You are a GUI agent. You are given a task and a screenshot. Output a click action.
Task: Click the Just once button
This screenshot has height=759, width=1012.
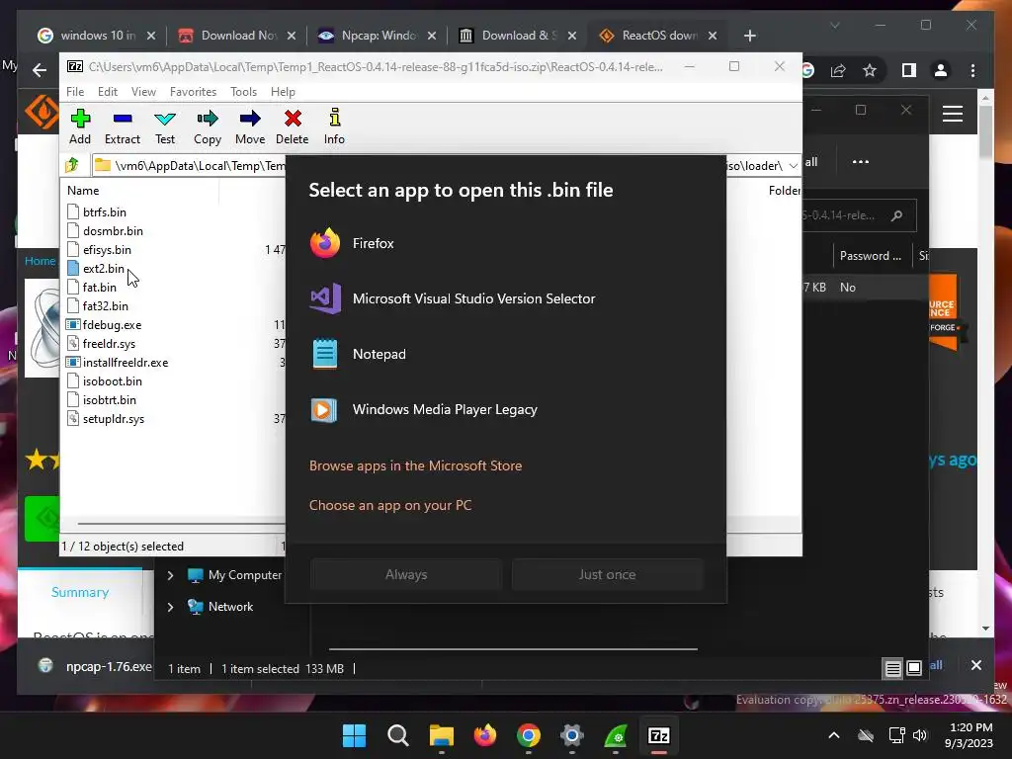607,574
